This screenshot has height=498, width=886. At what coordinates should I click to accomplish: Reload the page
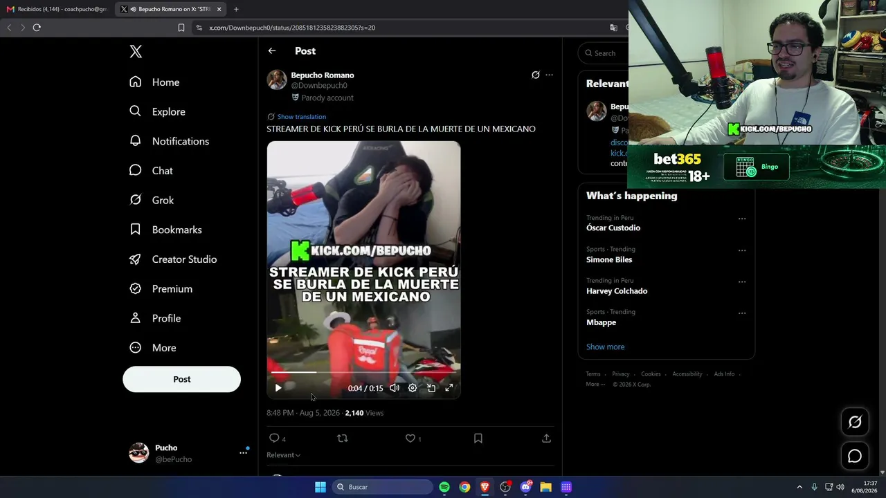[x=37, y=28]
